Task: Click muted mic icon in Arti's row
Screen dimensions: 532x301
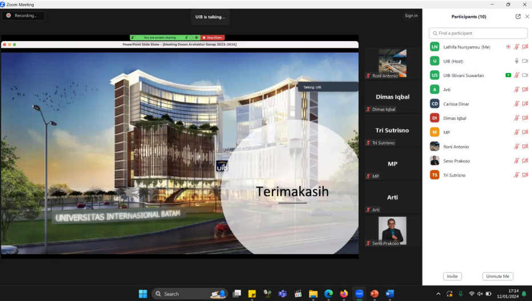Action: click(517, 90)
